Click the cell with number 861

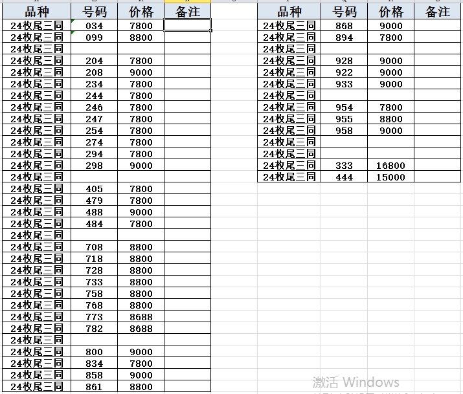(x=94, y=387)
